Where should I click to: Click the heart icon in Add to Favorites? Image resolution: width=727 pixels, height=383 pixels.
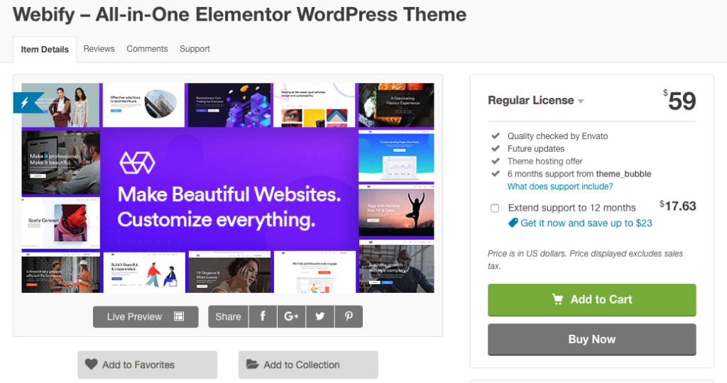pyautogui.click(x=91, y=365)
